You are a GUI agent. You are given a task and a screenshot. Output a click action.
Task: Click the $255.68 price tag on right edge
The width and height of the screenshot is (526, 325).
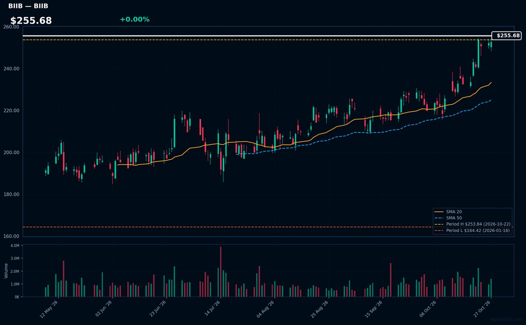click(x=506, y=35)
